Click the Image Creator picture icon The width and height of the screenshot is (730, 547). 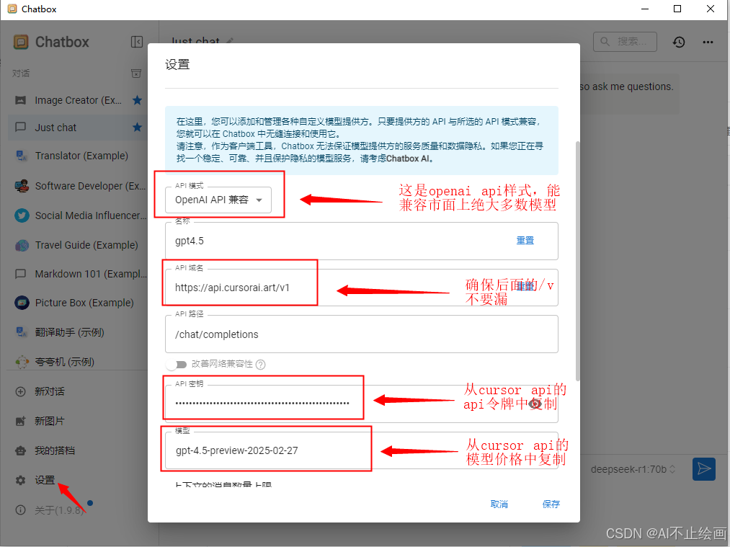20,100
